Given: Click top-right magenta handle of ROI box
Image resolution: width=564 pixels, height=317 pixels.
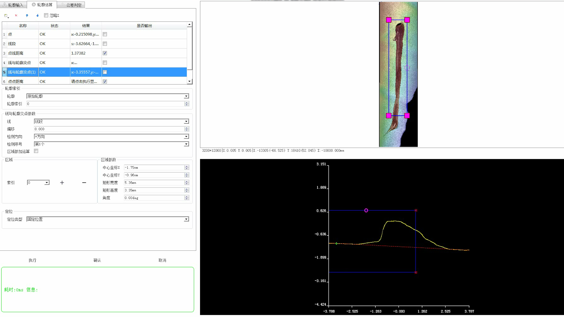Looking at the screenshot, I should 407,20.
